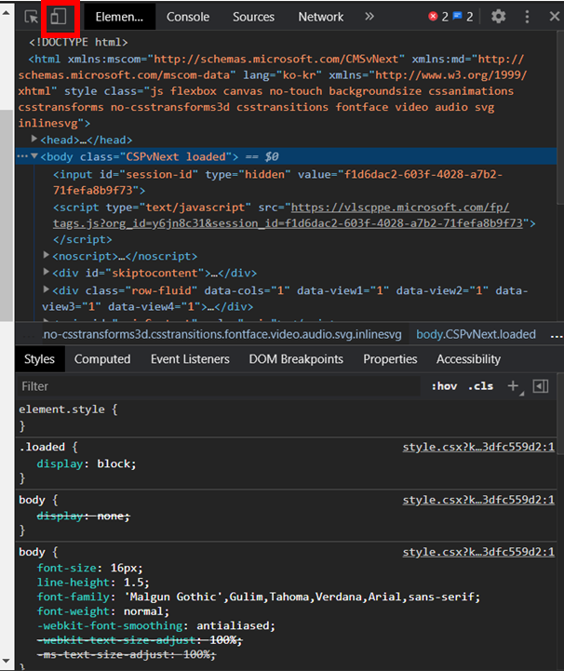
Task: Expand the noscript element node
Action: pos(47,255)
